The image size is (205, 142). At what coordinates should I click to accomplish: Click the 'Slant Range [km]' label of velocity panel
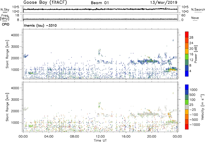click(x=7, y=107)
